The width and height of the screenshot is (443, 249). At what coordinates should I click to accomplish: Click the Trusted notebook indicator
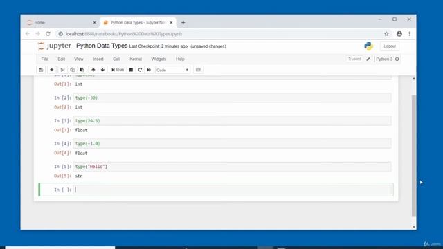354,59
